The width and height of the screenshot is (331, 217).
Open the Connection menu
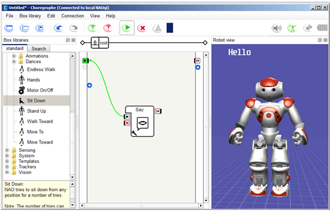click(x=72, y=16)
